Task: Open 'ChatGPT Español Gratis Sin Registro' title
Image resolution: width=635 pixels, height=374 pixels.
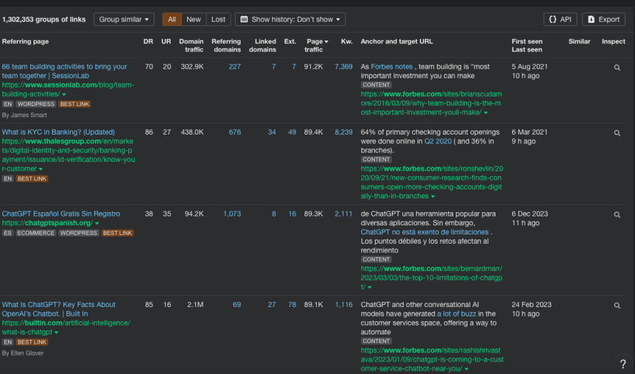Action: [x=61, y=214]
